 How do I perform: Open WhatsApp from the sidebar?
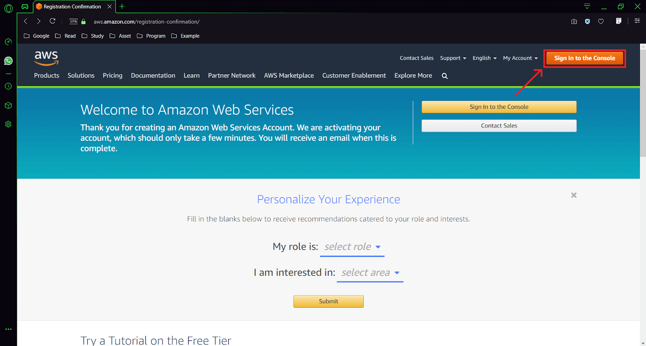[x=8, y=61]
